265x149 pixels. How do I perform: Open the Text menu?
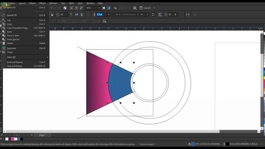63,3
